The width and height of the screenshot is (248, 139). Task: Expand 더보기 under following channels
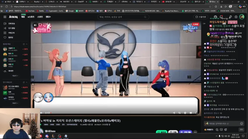(15, 76)
